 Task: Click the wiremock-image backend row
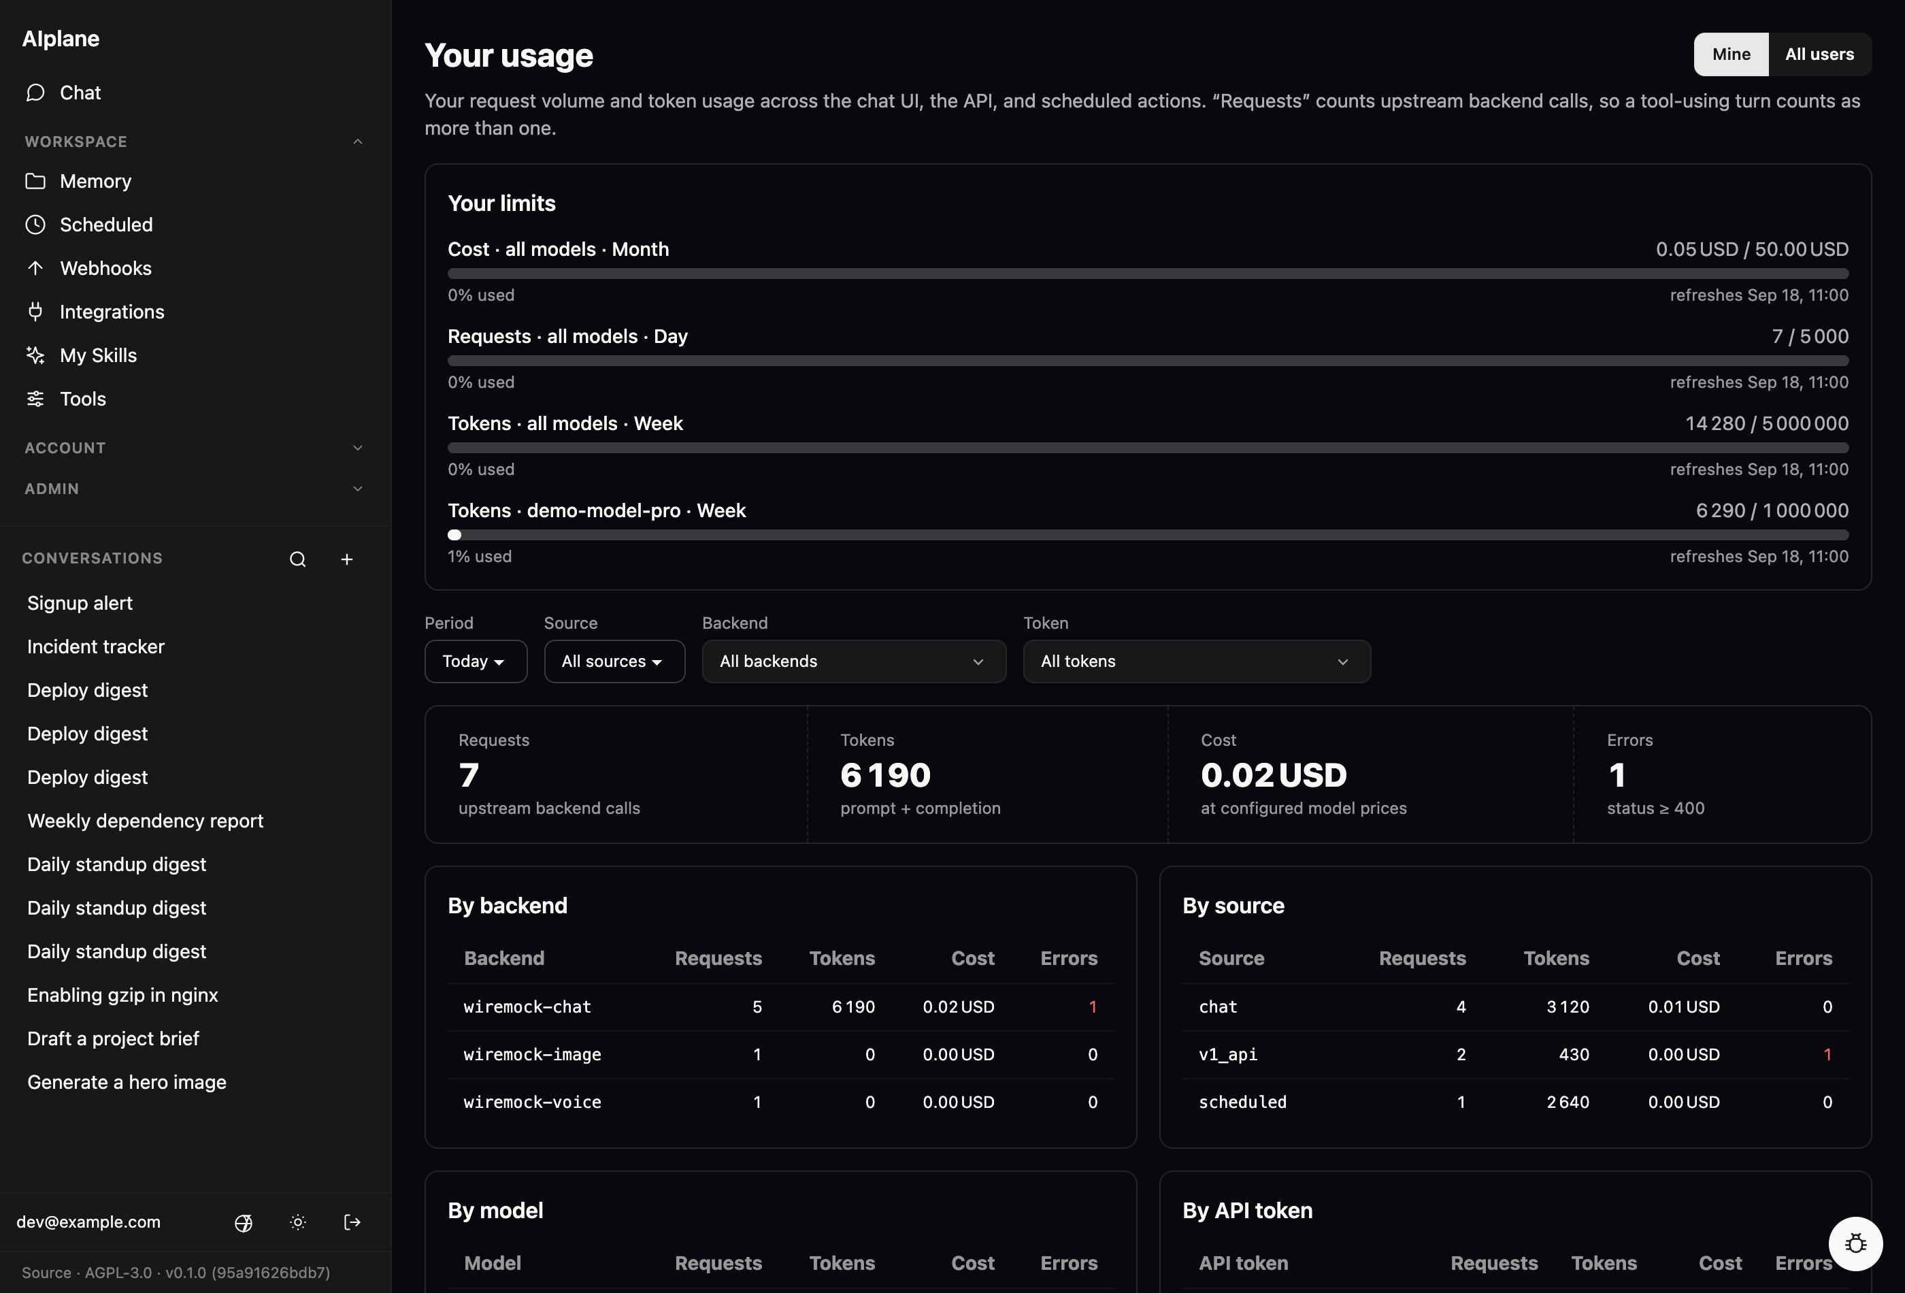point(780,1054)
